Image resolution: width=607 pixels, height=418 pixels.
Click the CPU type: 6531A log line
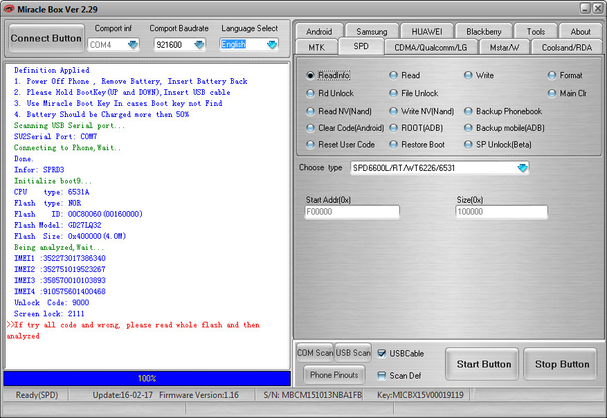51,192
